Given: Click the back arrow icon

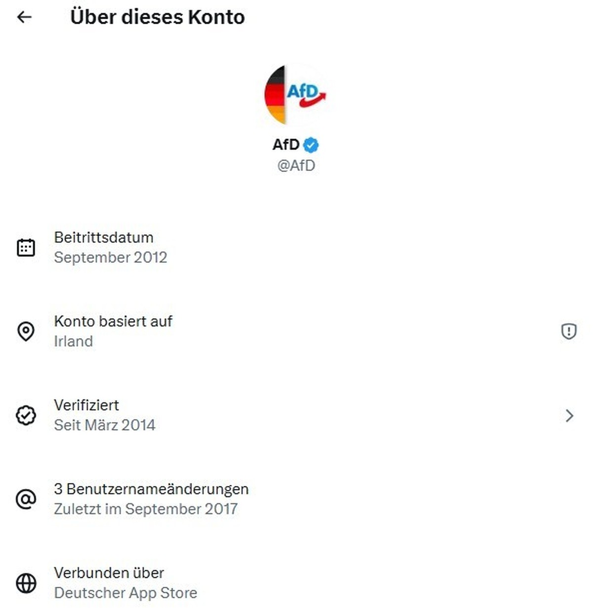Looking at the screenshot, I should click(24, 17).
